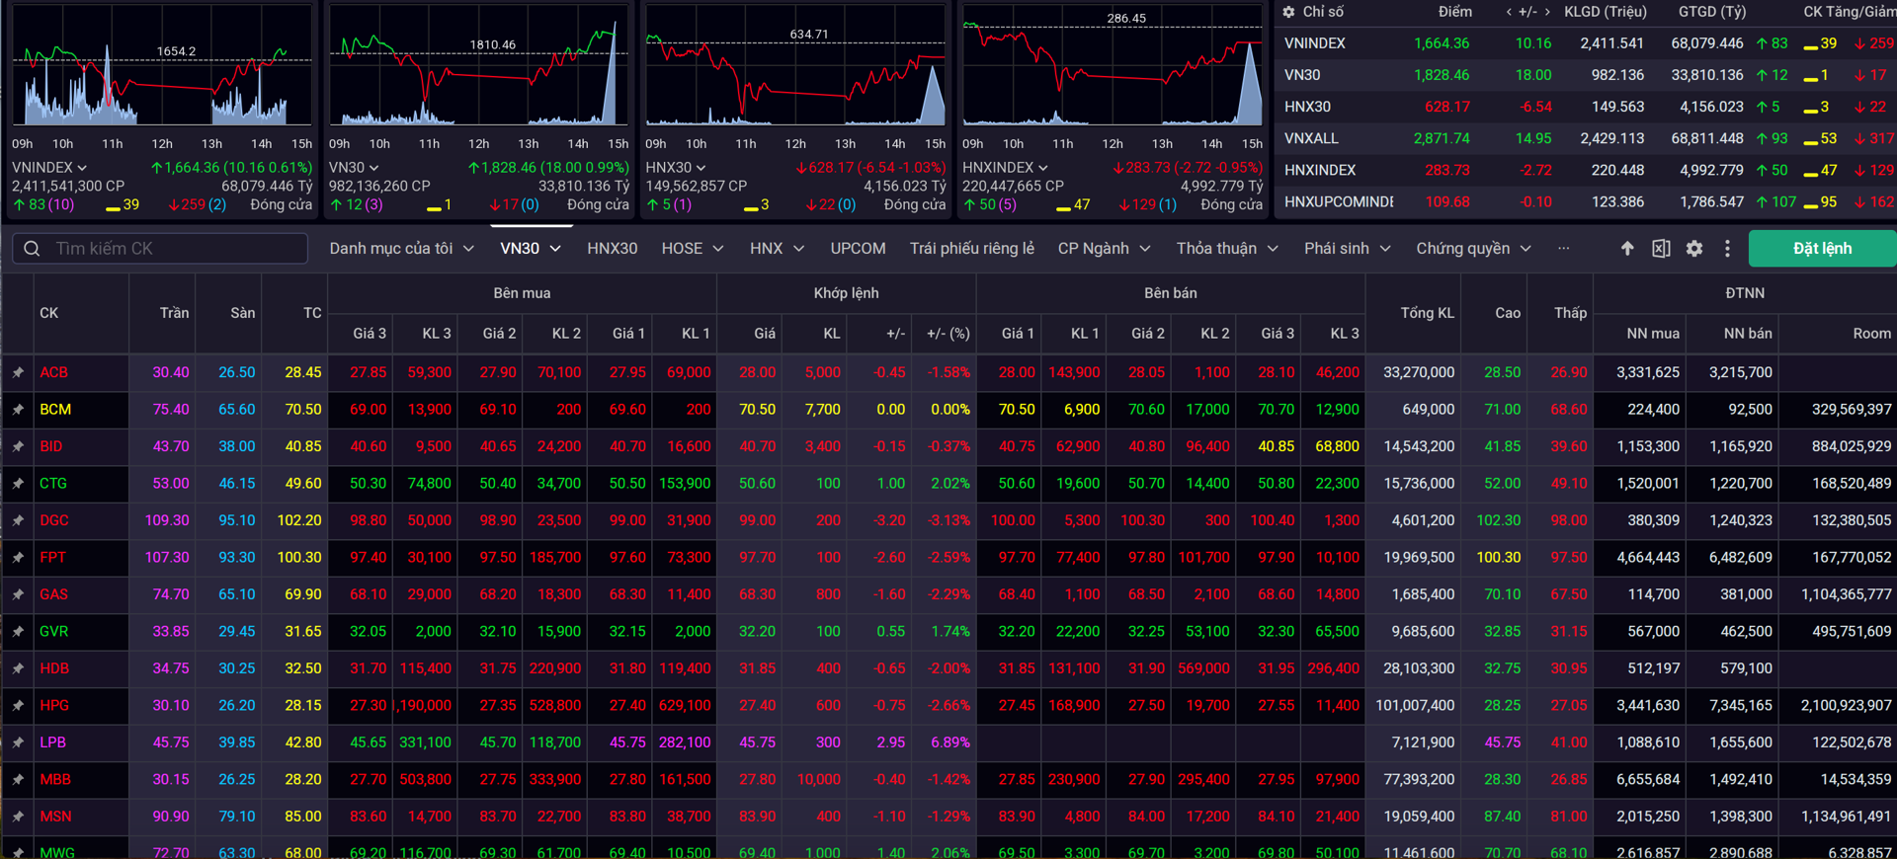Screen dimensions: 1897x859
Task: Open the Phái sinh dropdown
Action: click(1348, 249)
